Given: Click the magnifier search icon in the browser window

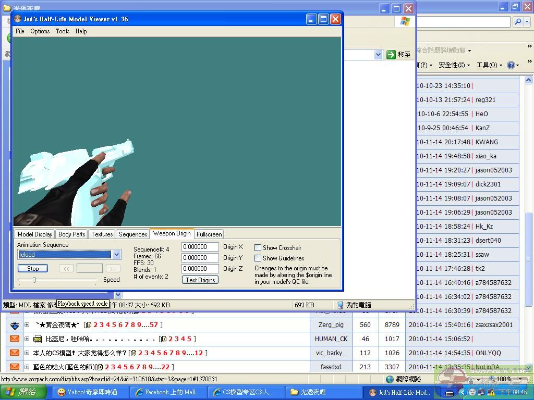Looking at the screenshot, I should (x=518, y=22).
